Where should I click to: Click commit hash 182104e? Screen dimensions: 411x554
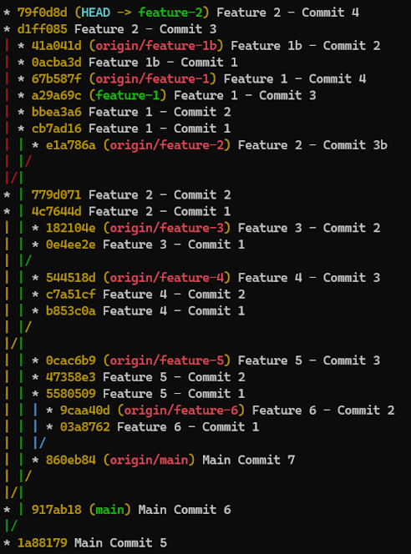(71, 228)
